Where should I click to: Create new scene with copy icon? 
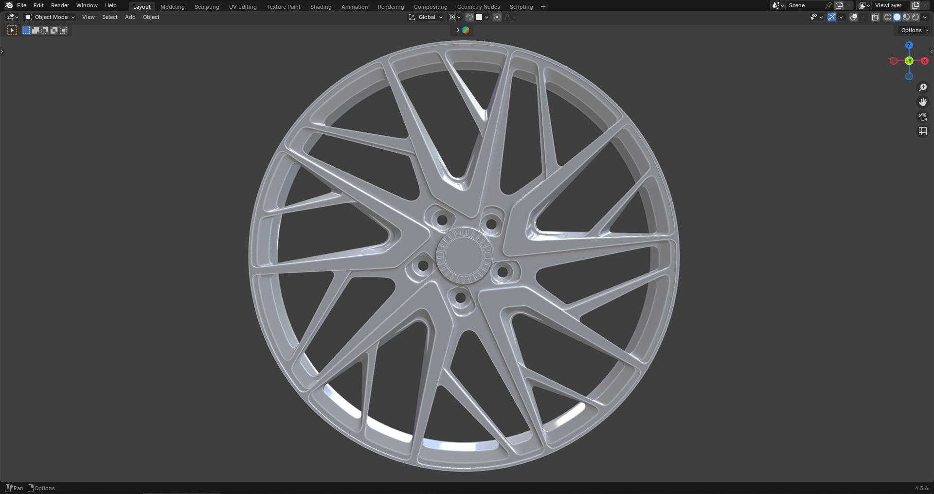[839, 5]
